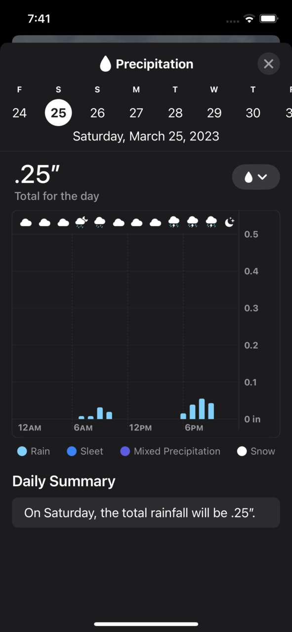292x632 pixels.
Task: Tap the tallest rain bar after 6PM
Action: tap(202, 409)
